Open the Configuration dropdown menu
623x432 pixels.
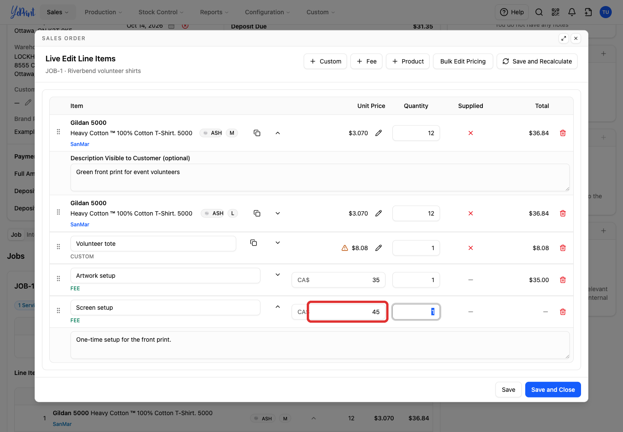pyautogui.click(x=267, y=12)
